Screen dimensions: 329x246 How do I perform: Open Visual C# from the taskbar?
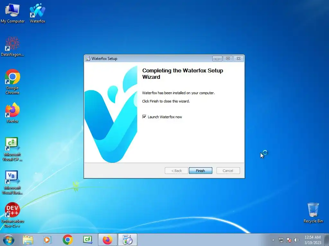pos(87,240)
